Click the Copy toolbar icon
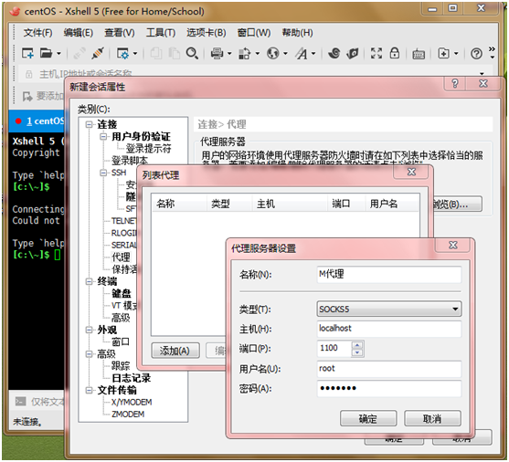This screenshot has height=462, width=509. 156,53
